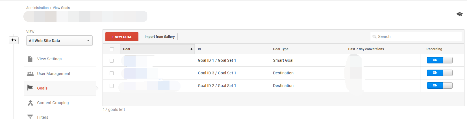Click the Goals flag icon

click(x=30, y=88)
